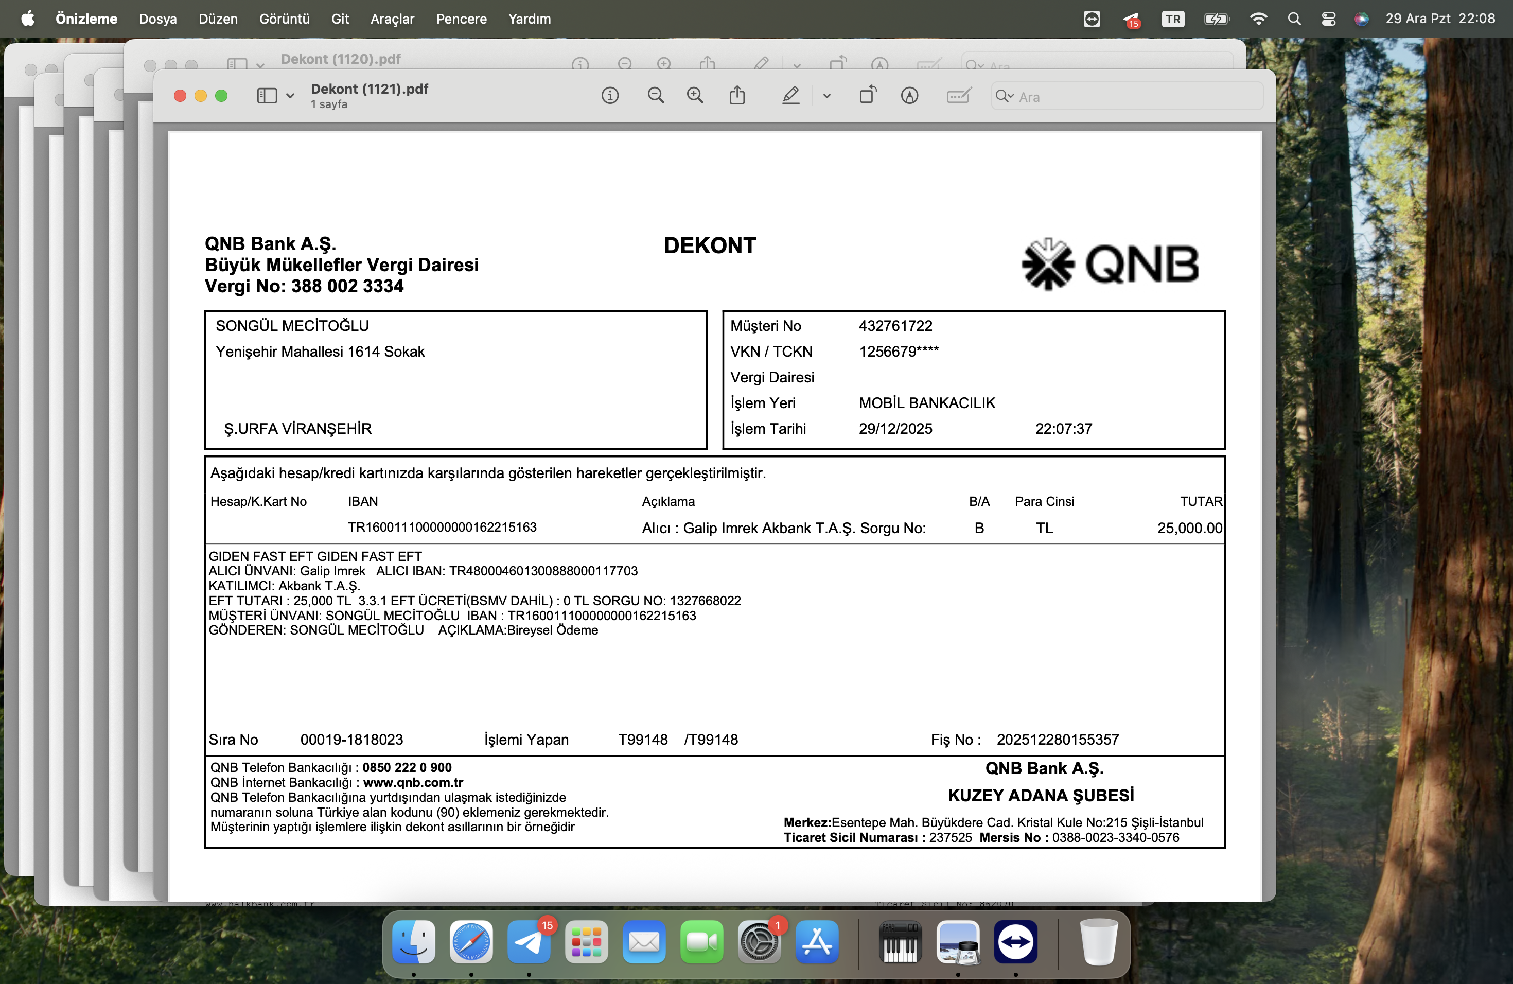Open the Pencere menu
This screenshot has height=984, width=1513.
[462, 19]
